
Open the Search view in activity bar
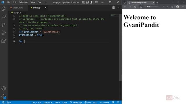pos(3,17)
